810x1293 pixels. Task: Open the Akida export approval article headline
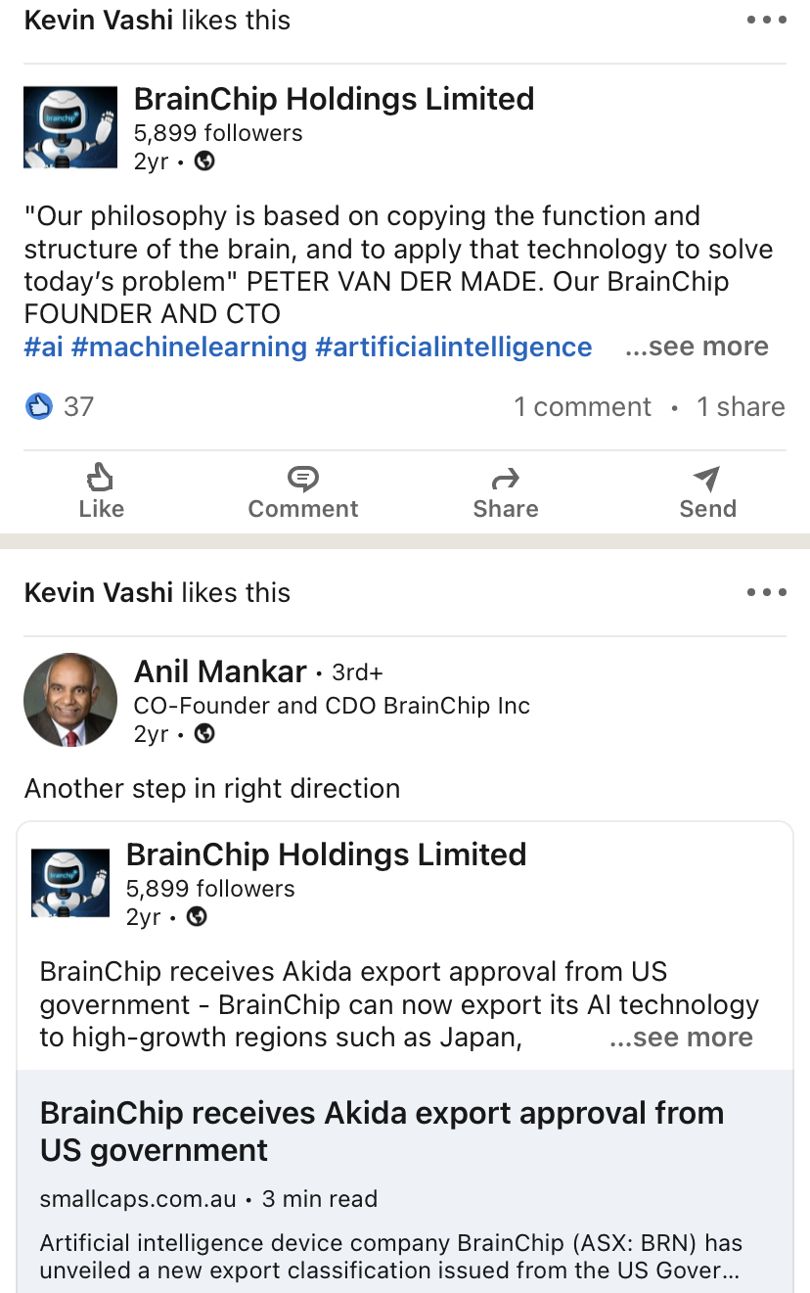382,1131
